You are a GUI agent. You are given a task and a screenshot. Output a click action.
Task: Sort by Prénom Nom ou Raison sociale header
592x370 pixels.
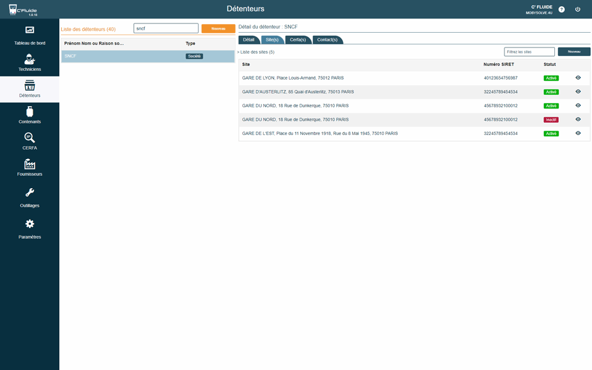[x=94, y=43]
